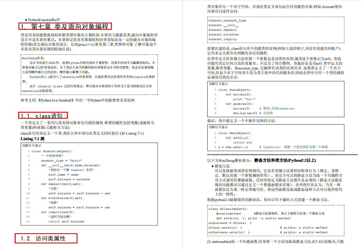362x249 pixels.
Task: Click the "1.2. 访问类属性" section heading
Action: [43, 238]
